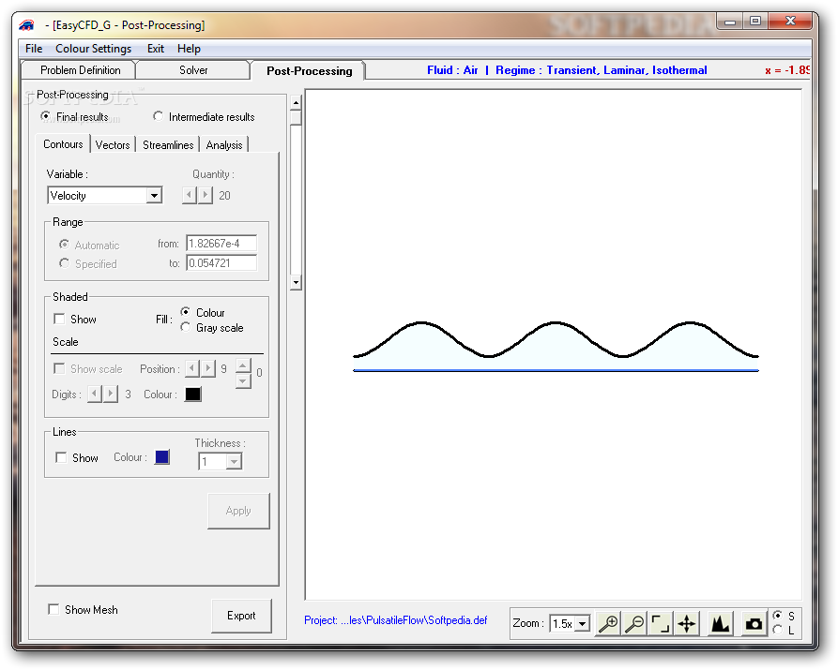Select the L radio option
Image resolution: width=838 pixels, height=670 pixels.
pyautogui.click(x=778, y=630)
